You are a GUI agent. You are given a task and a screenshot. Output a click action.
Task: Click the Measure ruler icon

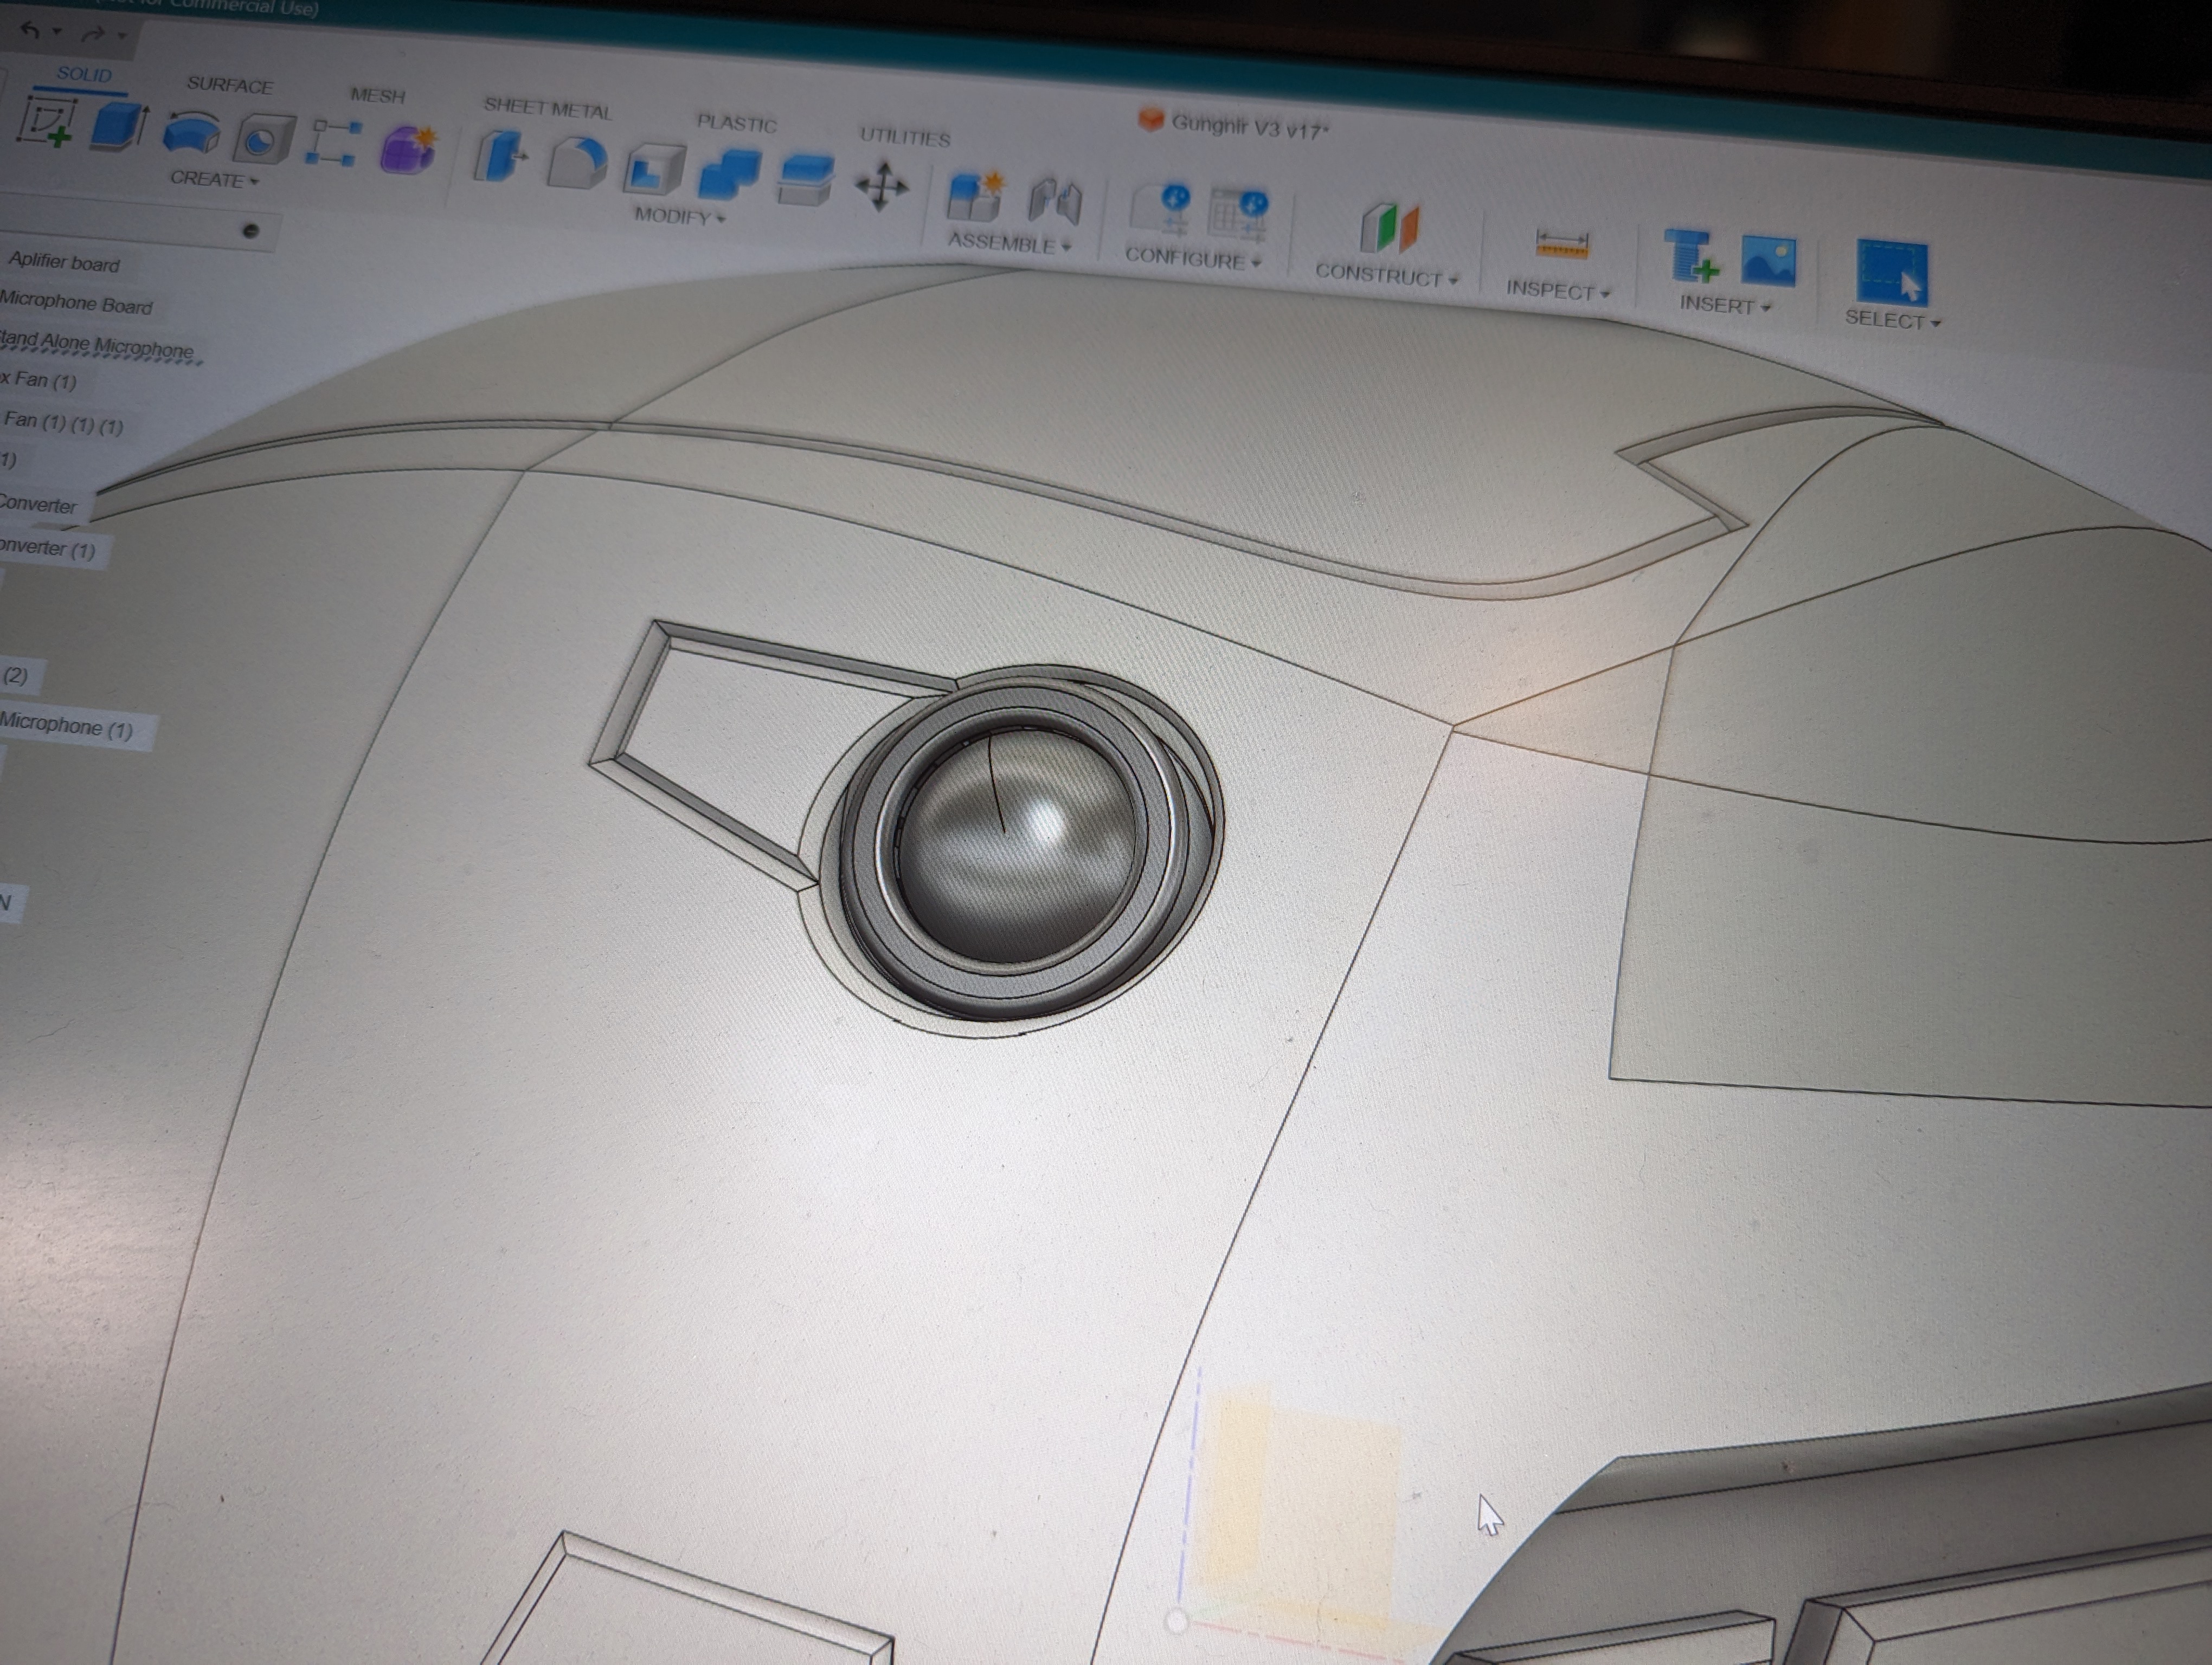1561,243
